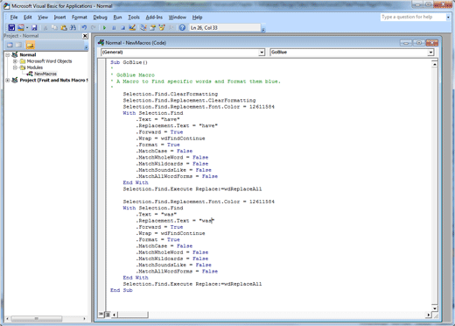The height and width of the screenshot is (326, 455).
Task: Open the Tools menu
Action: pos(134,18)
